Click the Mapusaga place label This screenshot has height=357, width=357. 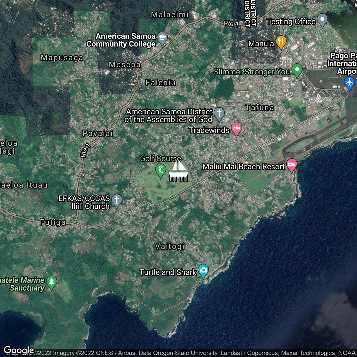(x=62, y=57)
